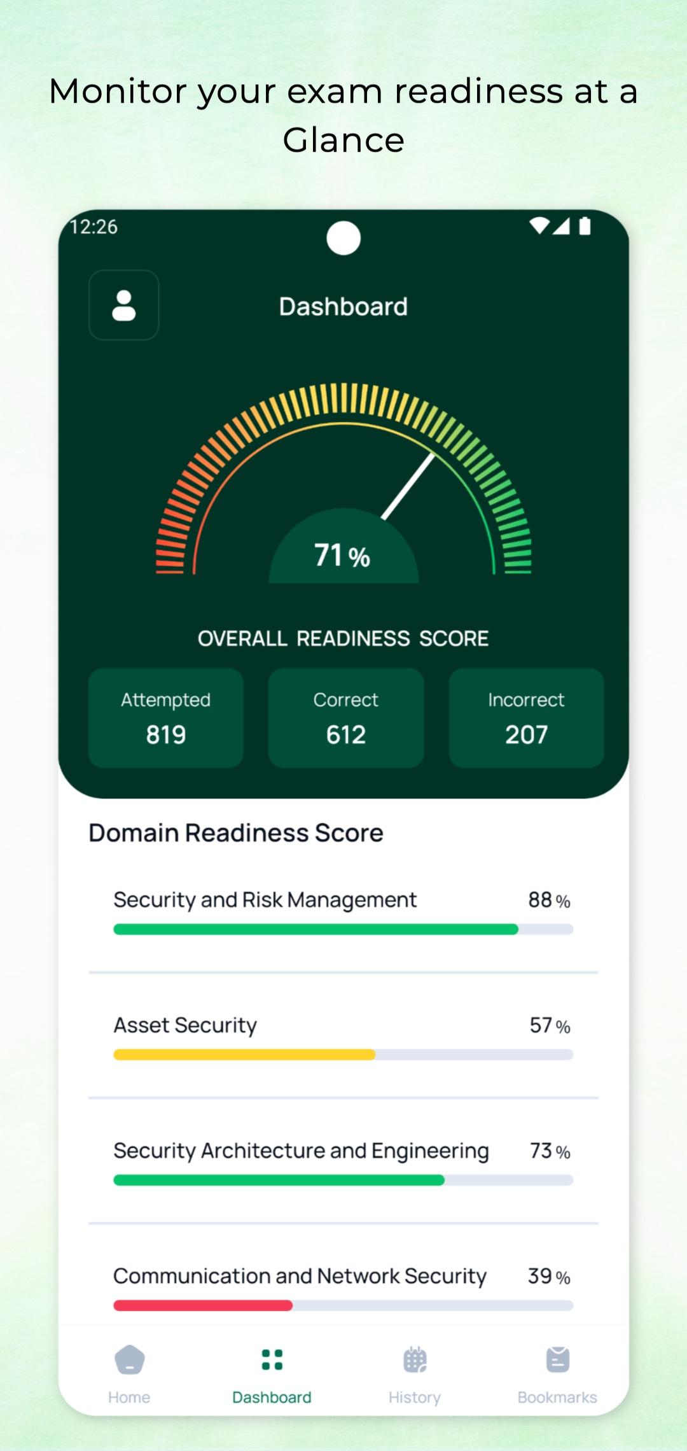Click the red Communication and Network Security bar

pos(203,1305)
